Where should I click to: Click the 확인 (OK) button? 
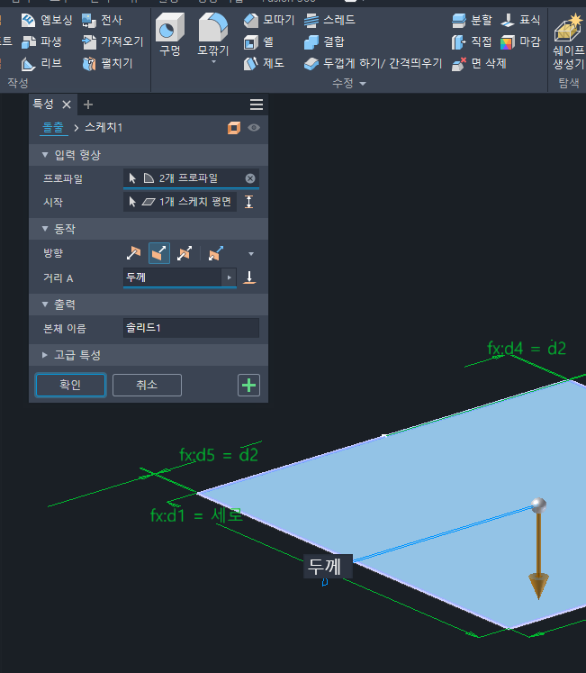71,385
